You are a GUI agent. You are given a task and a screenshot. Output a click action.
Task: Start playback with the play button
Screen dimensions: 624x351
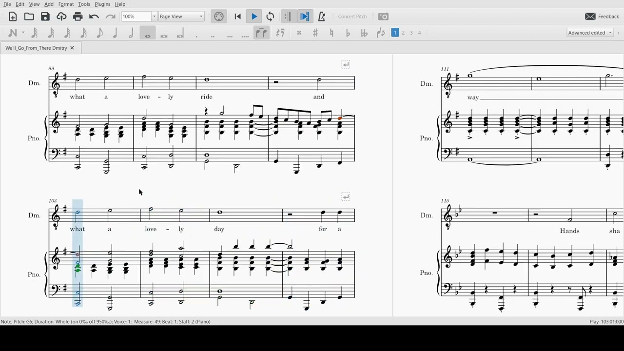coord(254,17)
